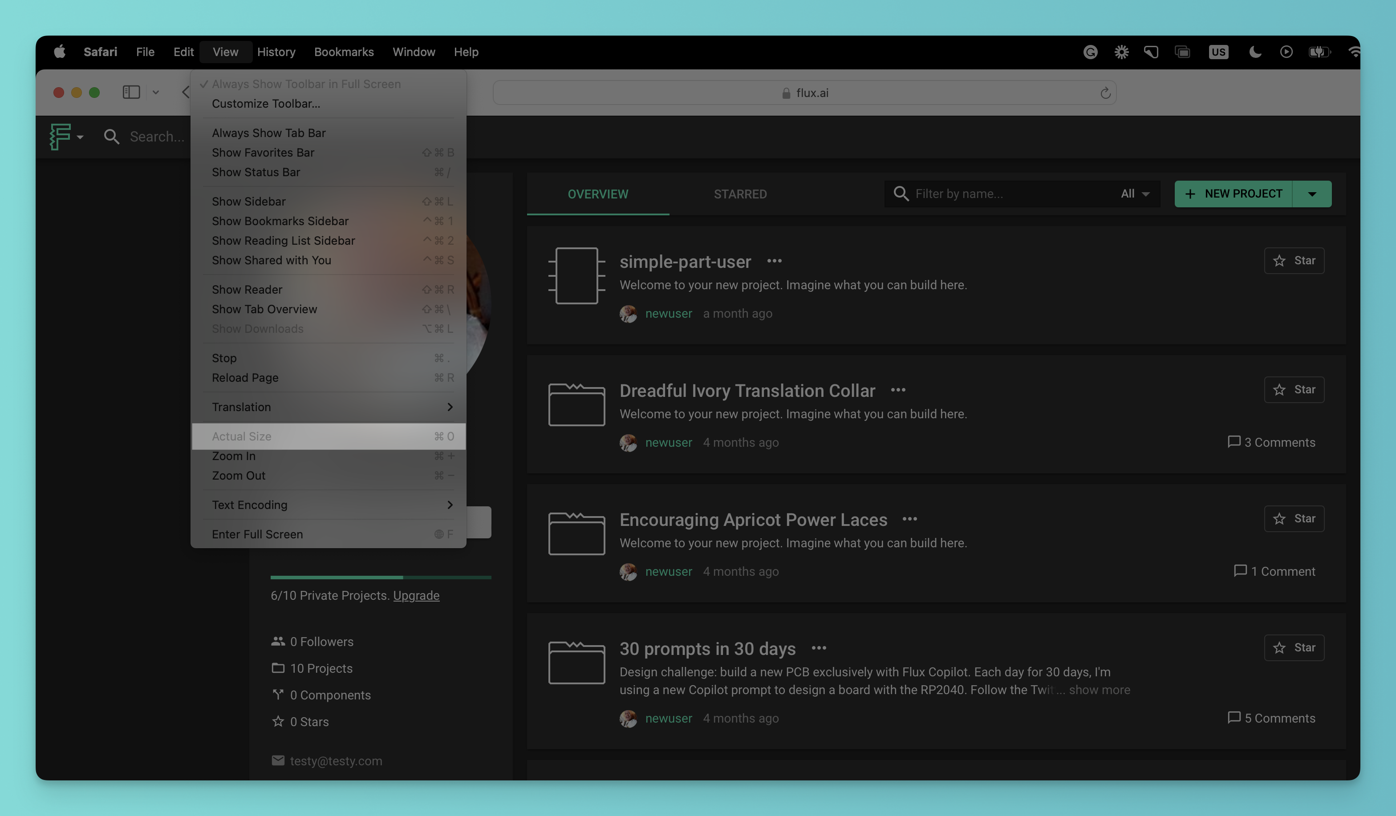Open 5 Comments on 30 prompts project
1396x816 pixels.
1271,718
